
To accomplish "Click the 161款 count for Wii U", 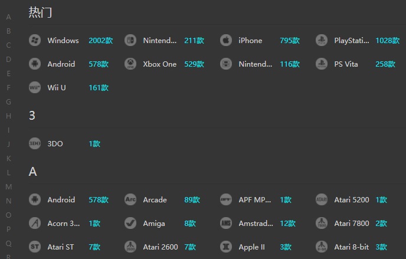I will click(x=99, y=87).
